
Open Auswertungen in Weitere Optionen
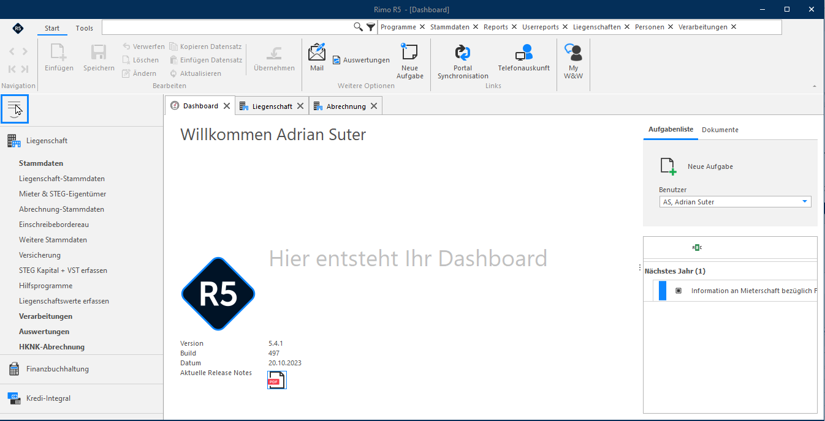coord(361,60)
